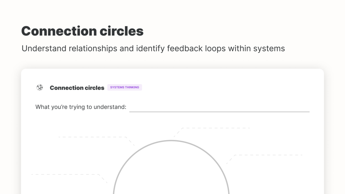
Task: Click the card title 'Connection circles'
Action: 77,88
